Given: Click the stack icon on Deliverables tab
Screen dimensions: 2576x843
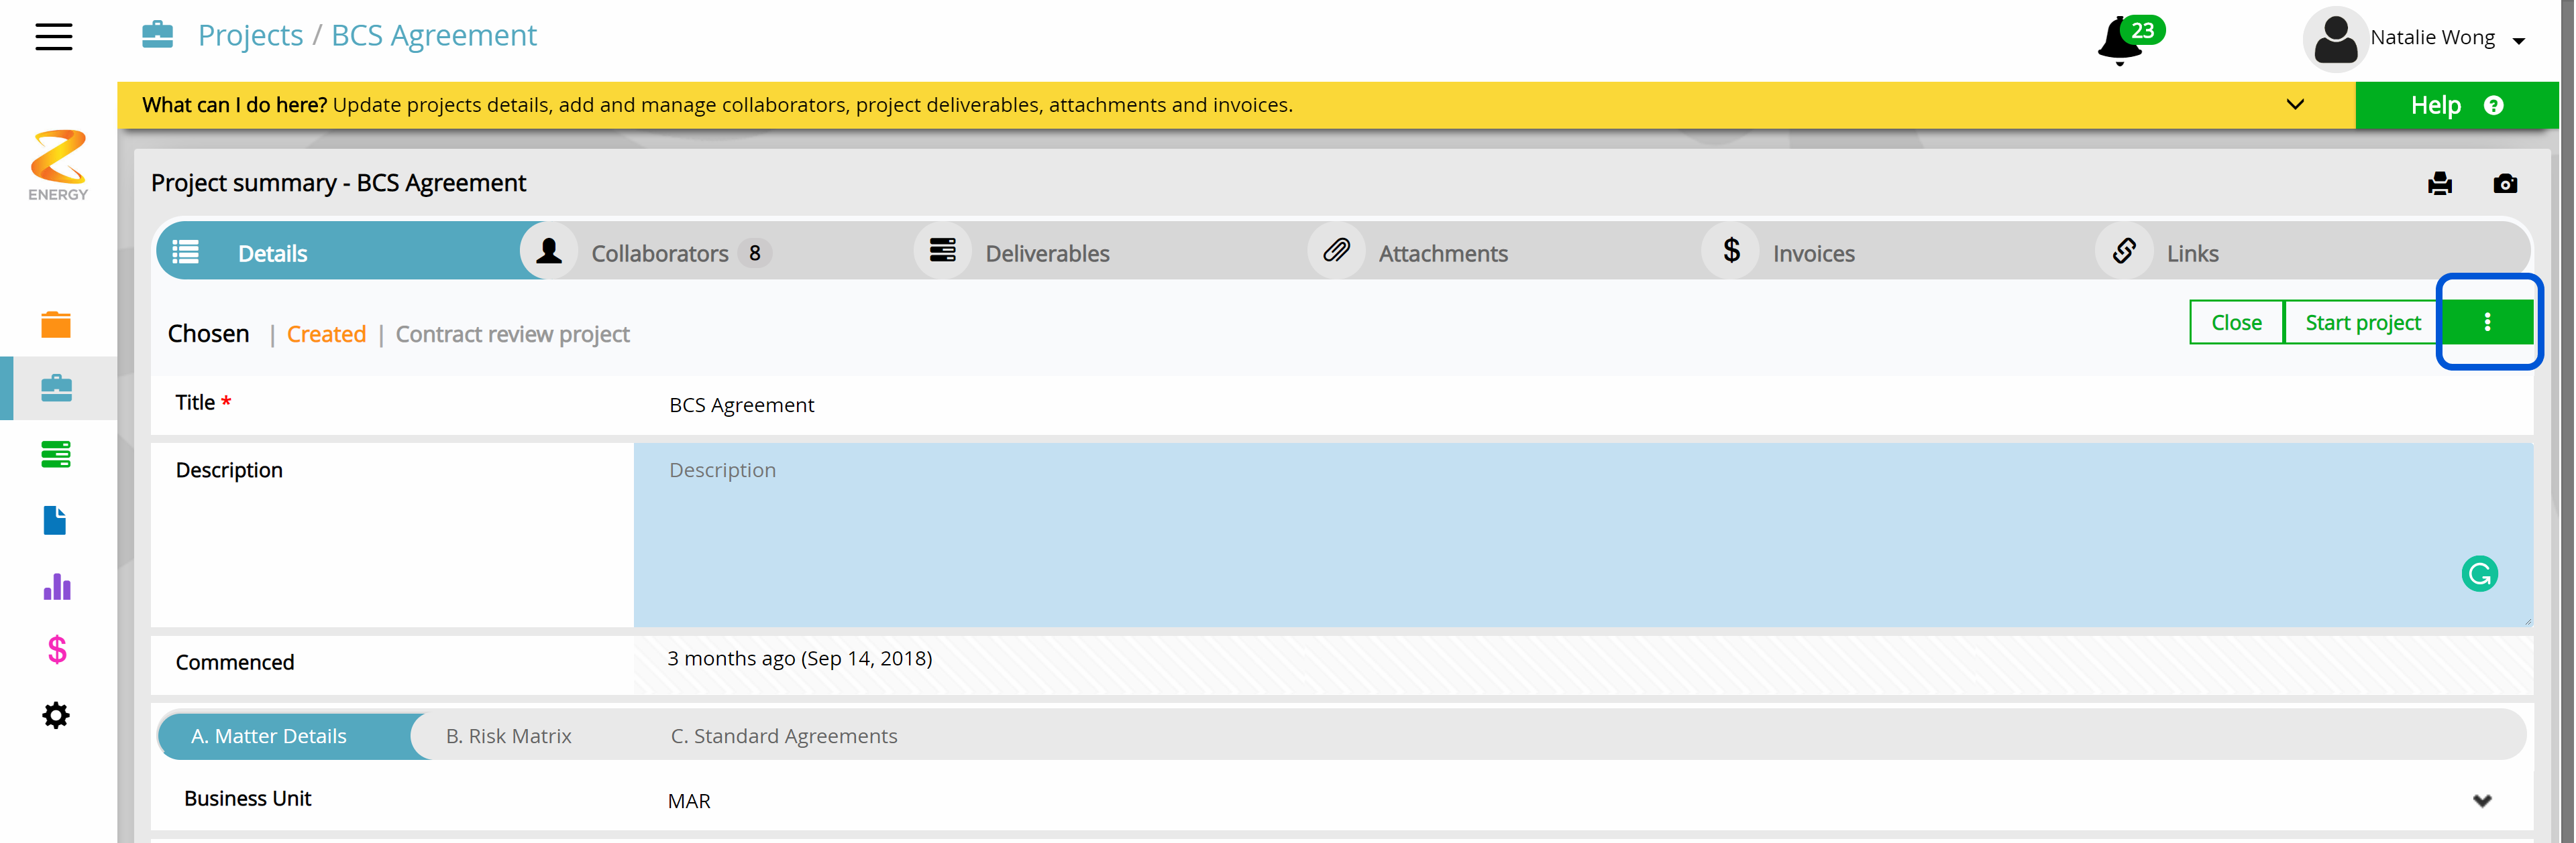Looking at the screenshot, I should coord(942,251).
